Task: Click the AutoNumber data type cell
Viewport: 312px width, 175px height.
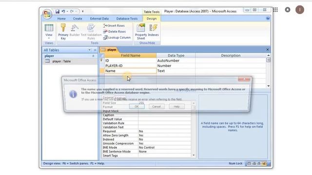Action: tap(176, 60)
